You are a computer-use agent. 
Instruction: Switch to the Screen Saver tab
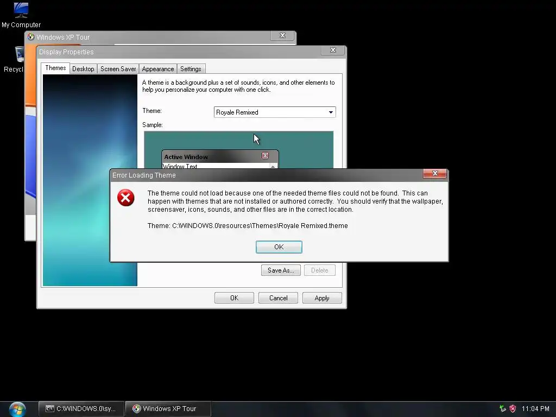tap(118, 69)
